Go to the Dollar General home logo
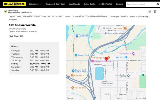160x100 pixels. [14, 4]
